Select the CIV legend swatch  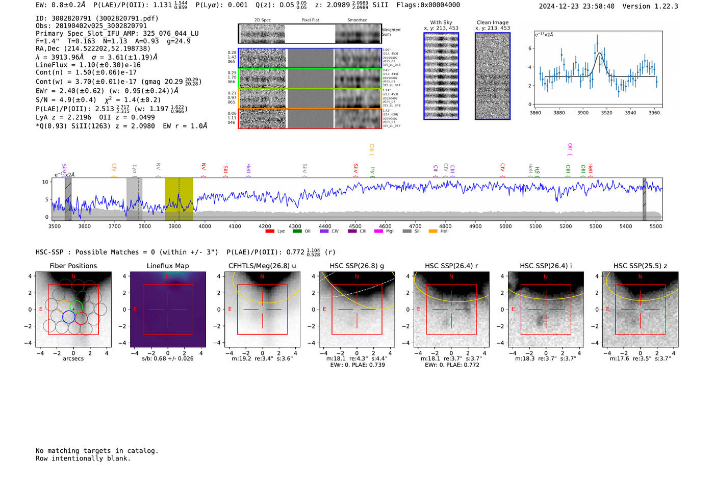coord(324,231)
